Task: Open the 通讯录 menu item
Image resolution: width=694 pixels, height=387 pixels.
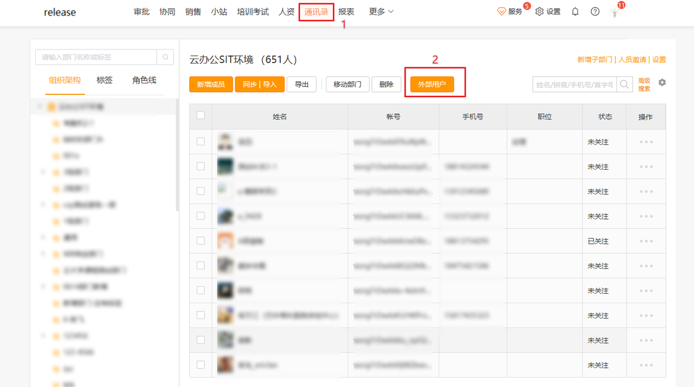Action: pyautogui.click(x=316, y=11)
